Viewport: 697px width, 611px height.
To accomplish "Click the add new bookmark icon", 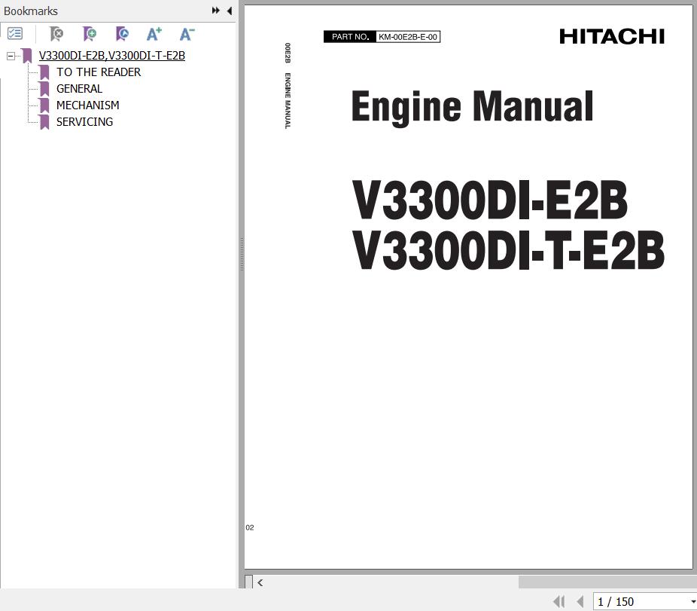I will click(x=90, y=34).
